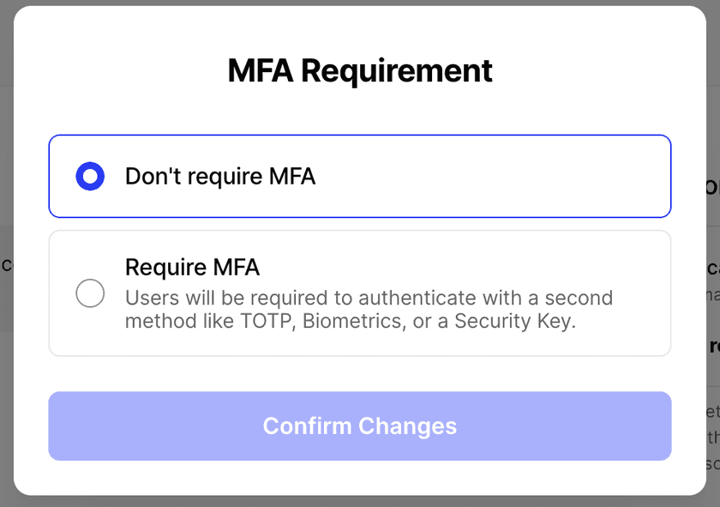
Task: Select the "Require MFA" radio button
Action: pos(90,293)
